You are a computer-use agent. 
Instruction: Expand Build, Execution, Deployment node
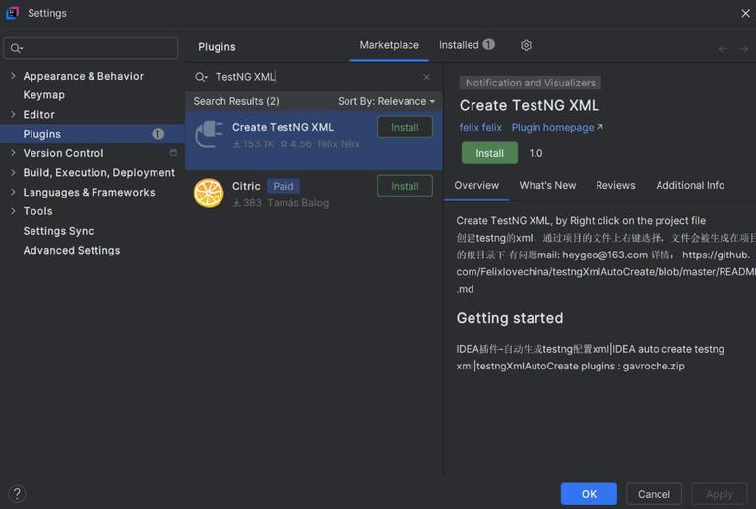click(x=13, y=172)
